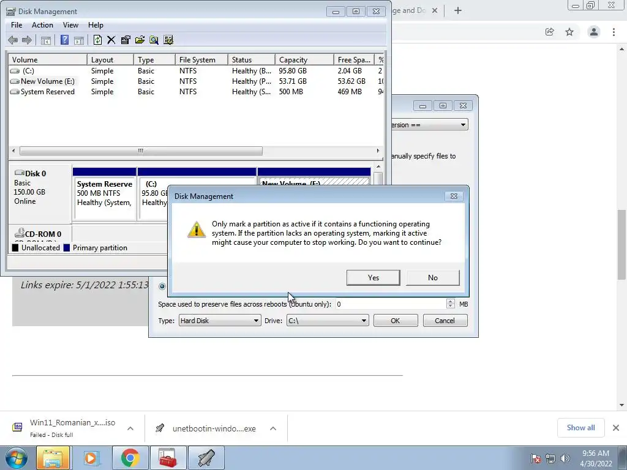Click OK in the UNetbootin window
Image resolution: width=627 pixels, height=470 pixels.
[396, 321]
